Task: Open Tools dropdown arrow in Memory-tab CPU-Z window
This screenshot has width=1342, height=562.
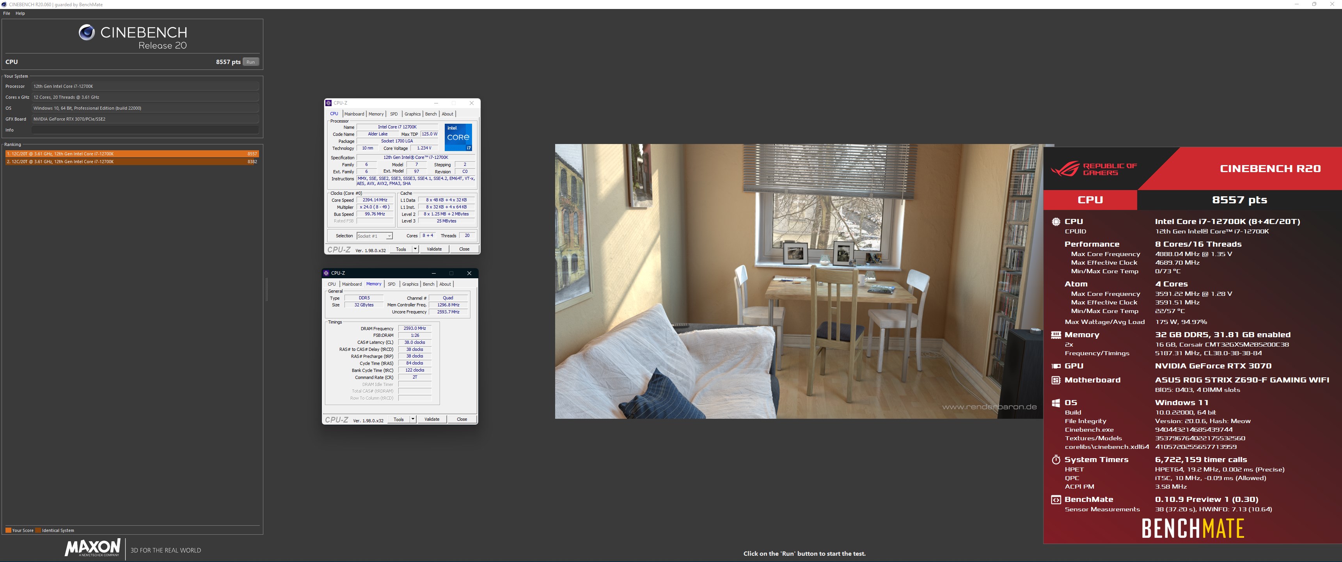Action: point(413,419)
